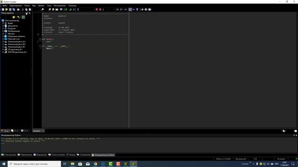Open the Вид menu
This screenshot has width=298, height=167.
tap(34, 6)
